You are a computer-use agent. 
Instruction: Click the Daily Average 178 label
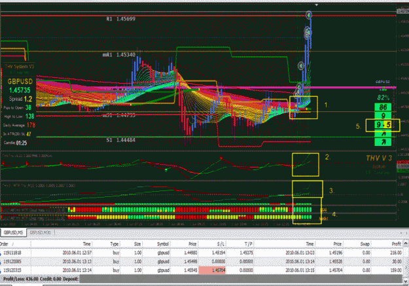tap(19, 125)
